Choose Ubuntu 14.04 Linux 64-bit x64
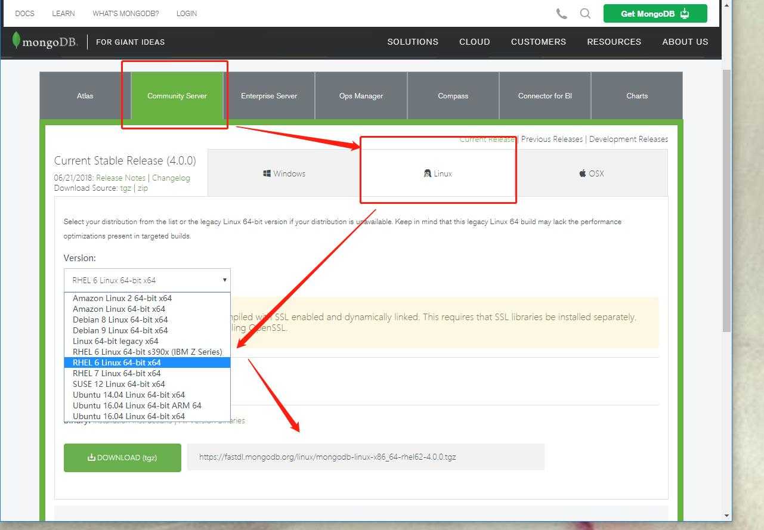 147,395
